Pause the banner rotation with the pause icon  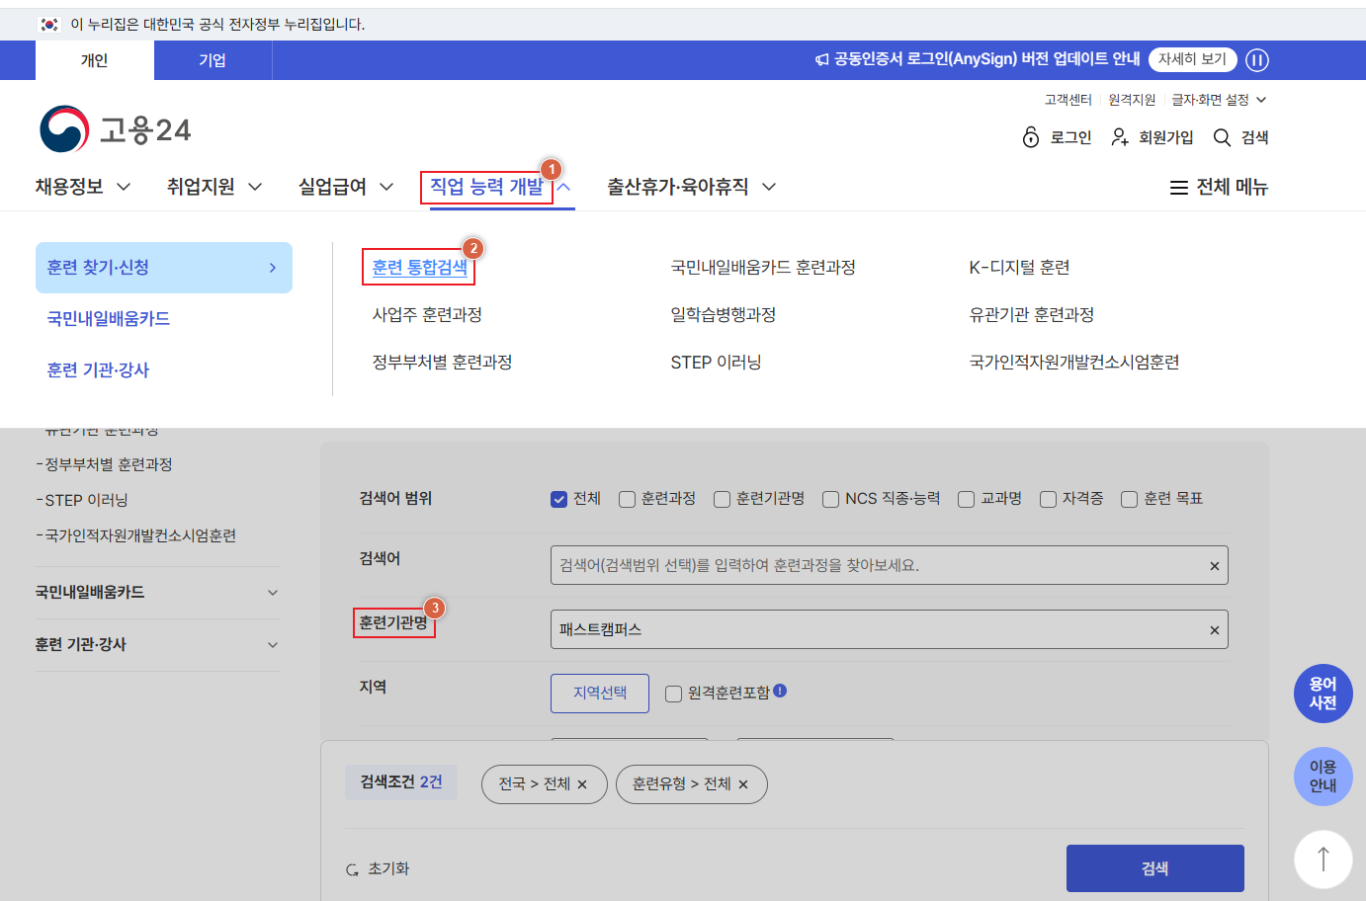tap(1257, 59)
